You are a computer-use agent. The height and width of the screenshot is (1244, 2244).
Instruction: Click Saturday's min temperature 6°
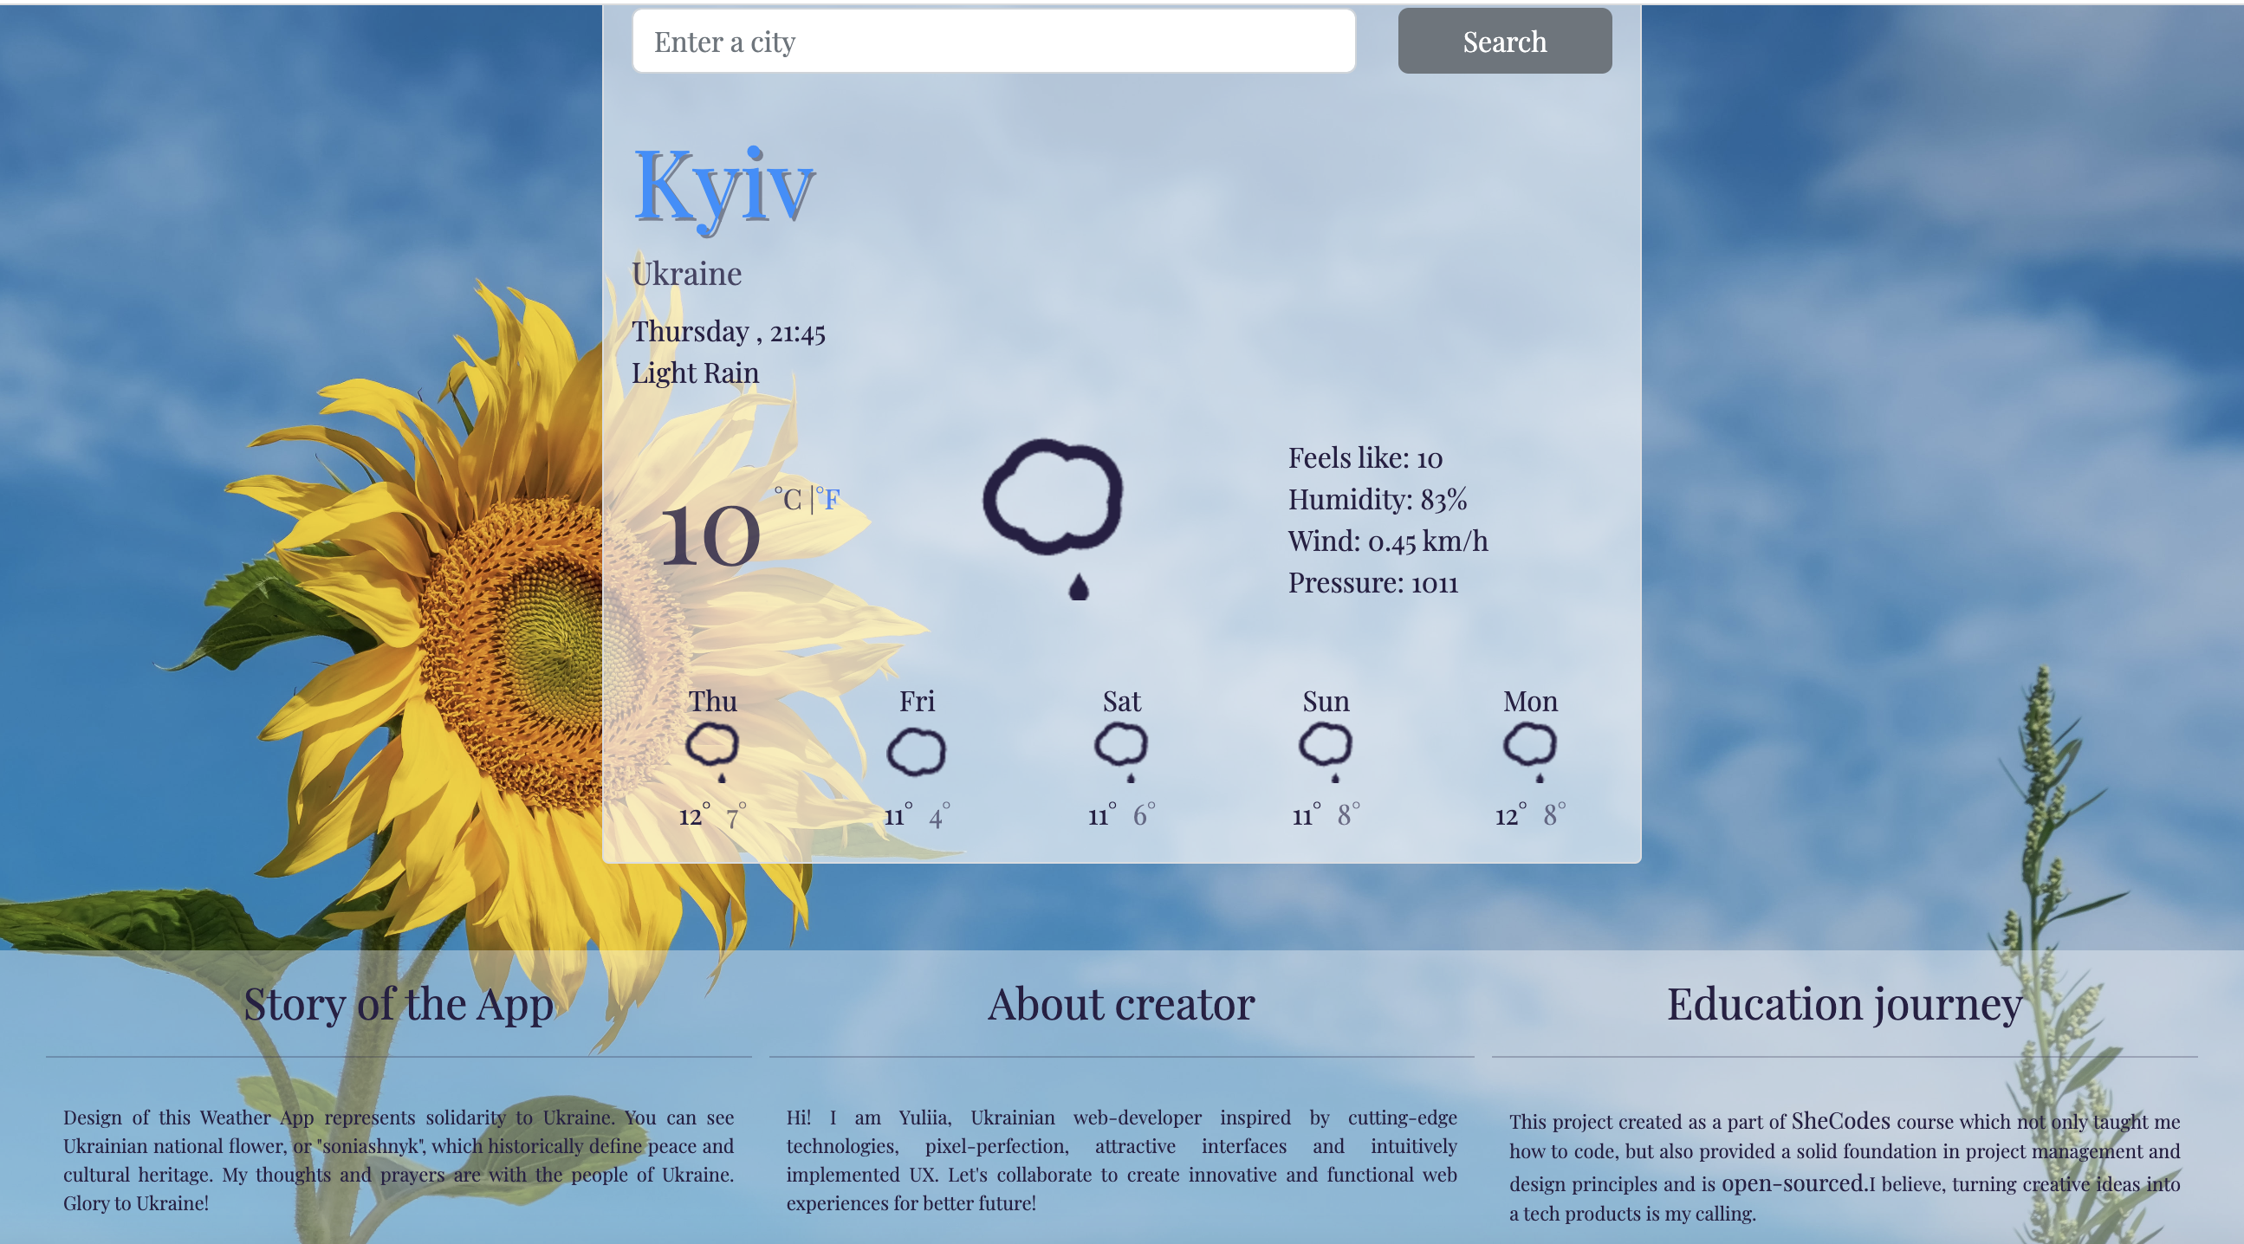coord(1144,814)
